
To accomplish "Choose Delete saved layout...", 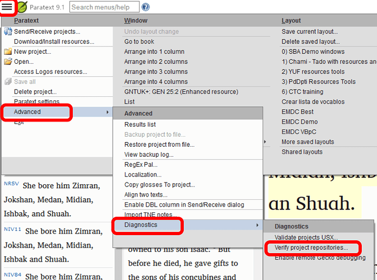I will (x=311, y=41).
